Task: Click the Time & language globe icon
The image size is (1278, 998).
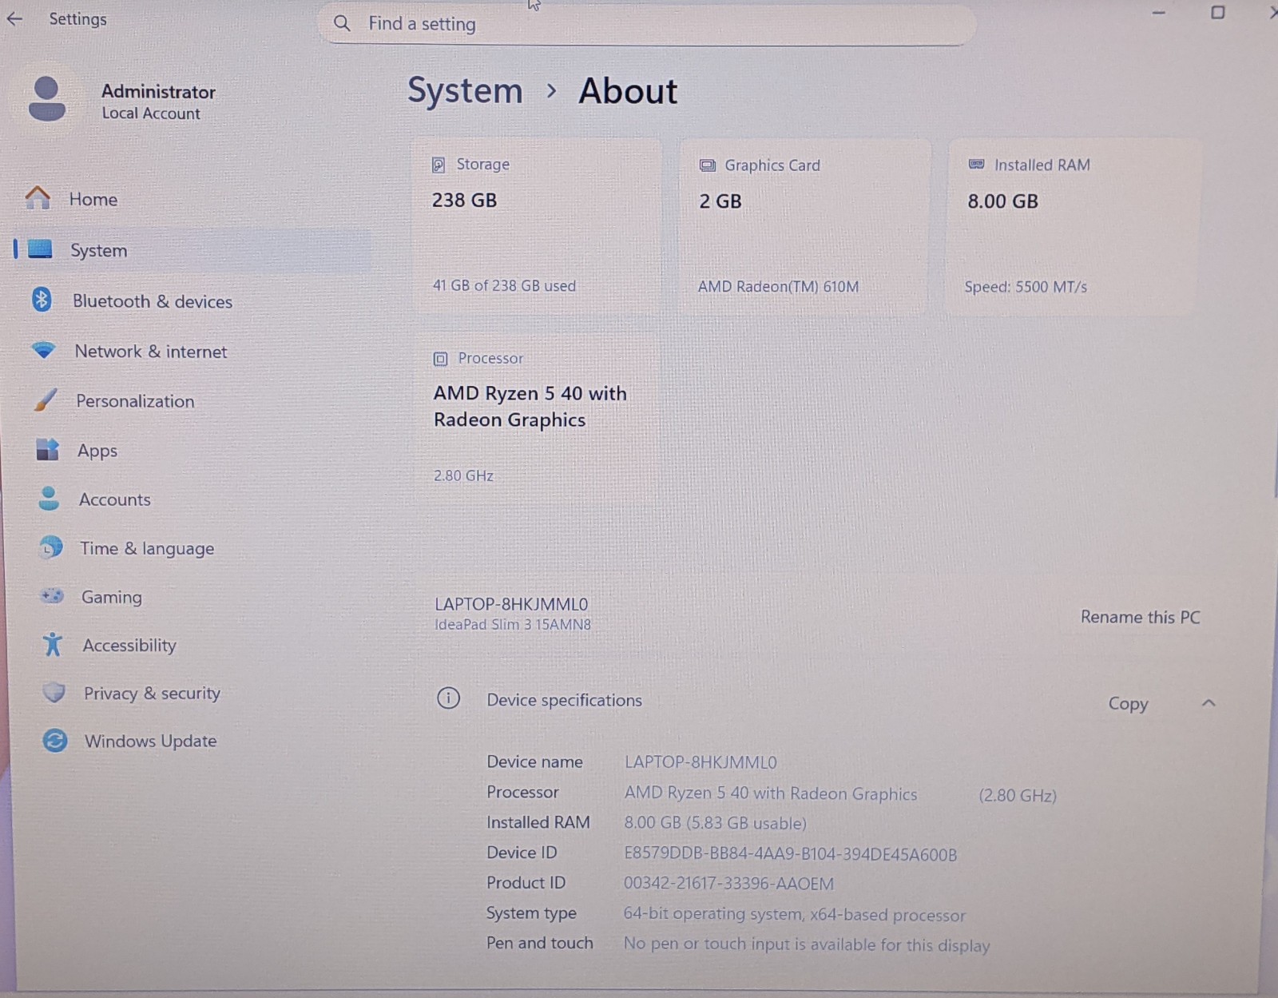Action: tap(51, 547)
